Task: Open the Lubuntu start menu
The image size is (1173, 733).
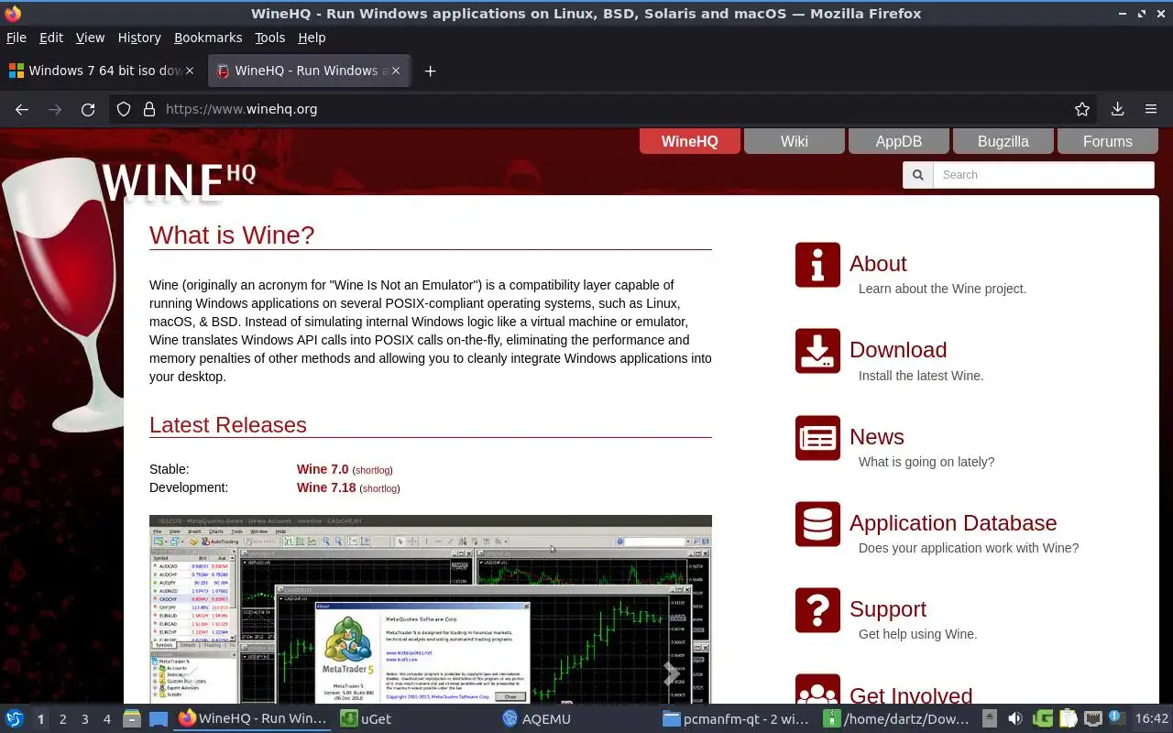Action: coord(15,719)
